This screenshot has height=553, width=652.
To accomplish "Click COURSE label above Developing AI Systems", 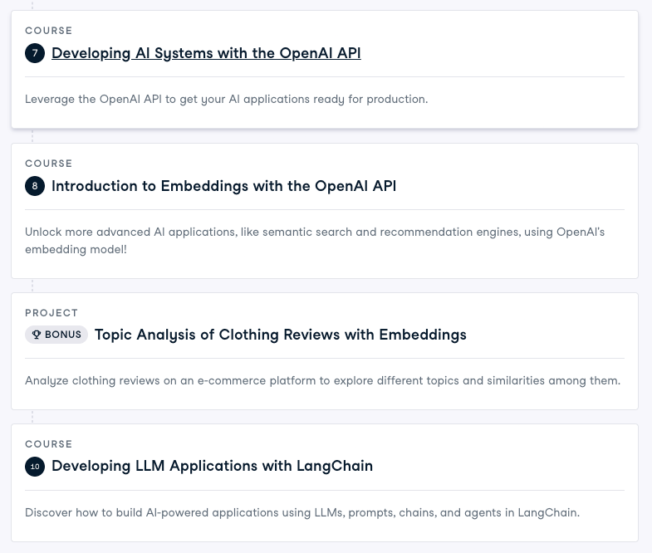I will [x=49, y=31].
